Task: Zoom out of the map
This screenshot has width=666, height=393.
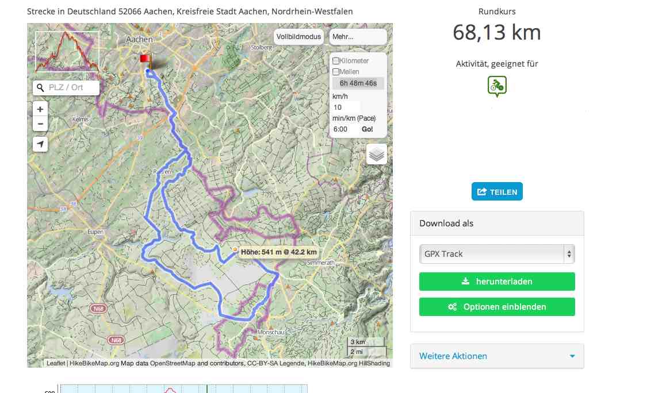Action: (40, 124)
